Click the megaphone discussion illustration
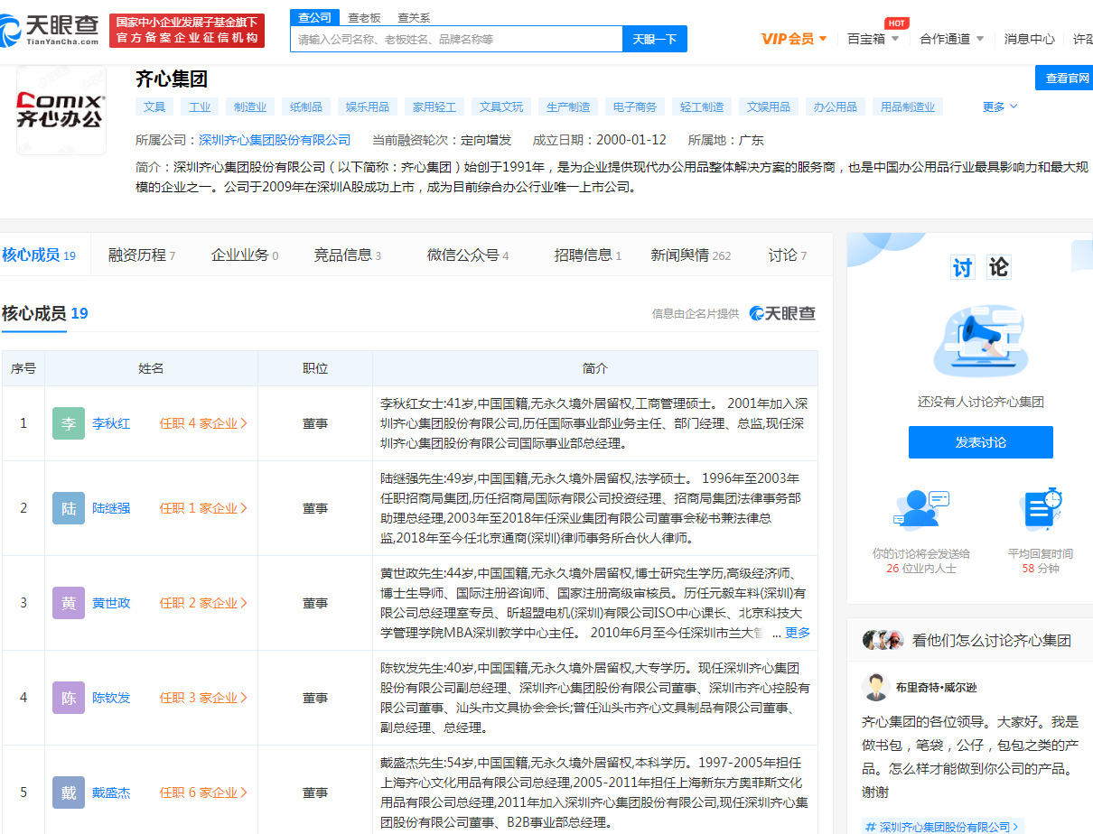 (x=980, y=340)
